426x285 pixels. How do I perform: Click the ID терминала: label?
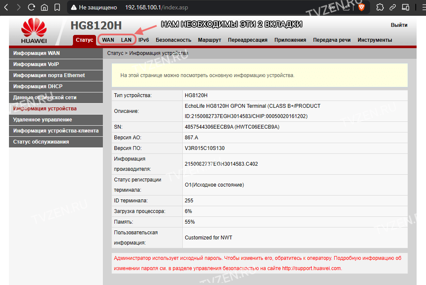(x=131, y=201)
